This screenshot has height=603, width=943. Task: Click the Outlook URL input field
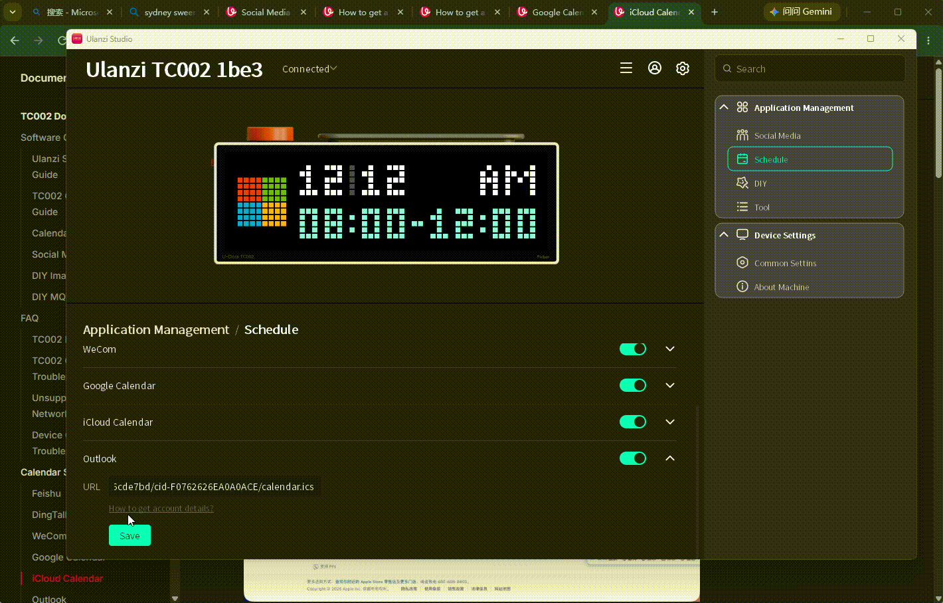[214, 487]
